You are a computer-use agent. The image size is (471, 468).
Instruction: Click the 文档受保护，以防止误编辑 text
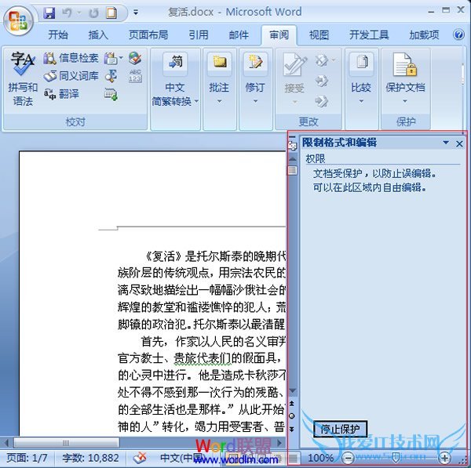tap(374, 173)
